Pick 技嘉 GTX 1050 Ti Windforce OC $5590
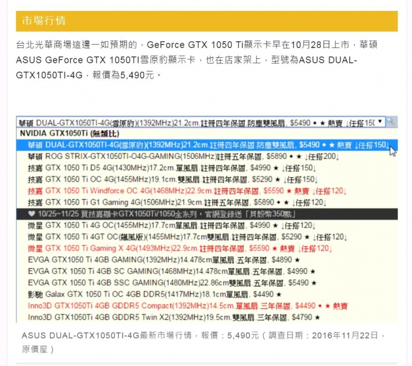This screenshot has height=366, width=412. 207,191
